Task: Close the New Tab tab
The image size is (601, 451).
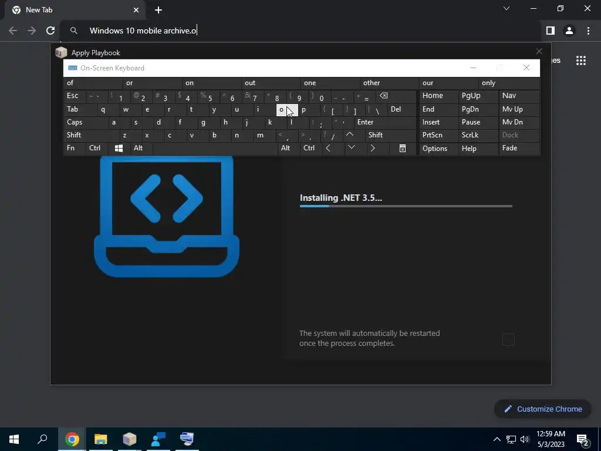Action: coord(136,10)
